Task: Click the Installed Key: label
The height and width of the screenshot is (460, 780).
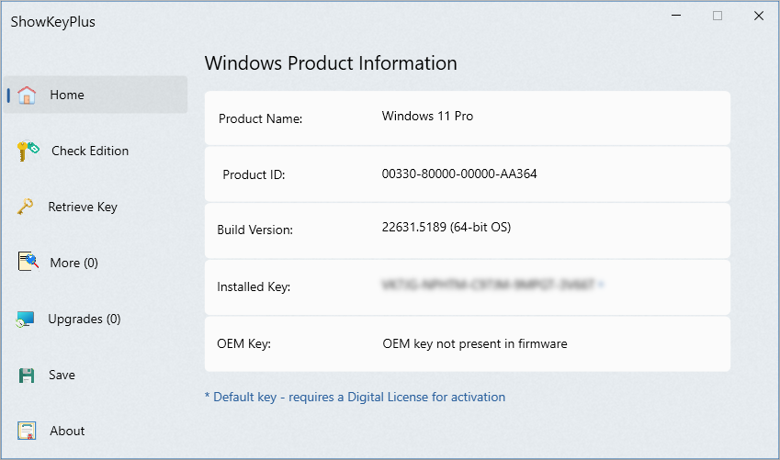Action: click(x=254, y=287)
